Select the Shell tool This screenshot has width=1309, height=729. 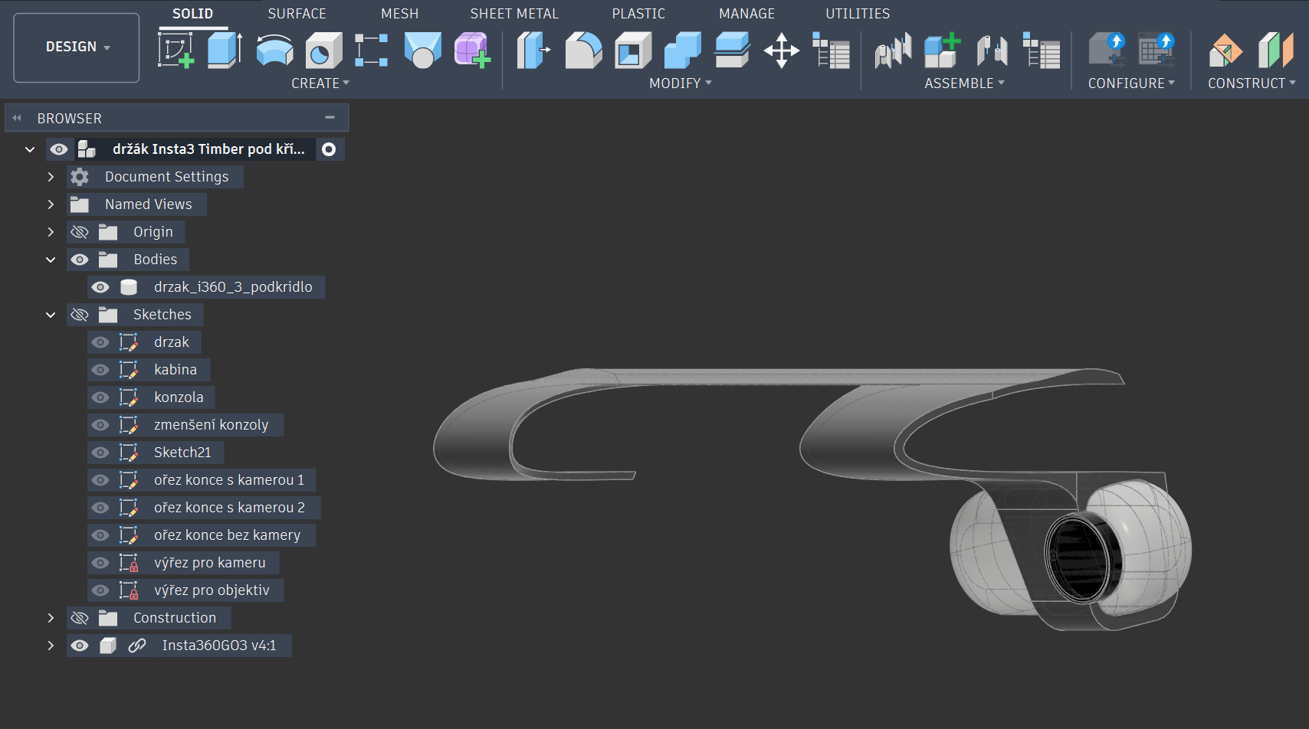pos(632,51)
